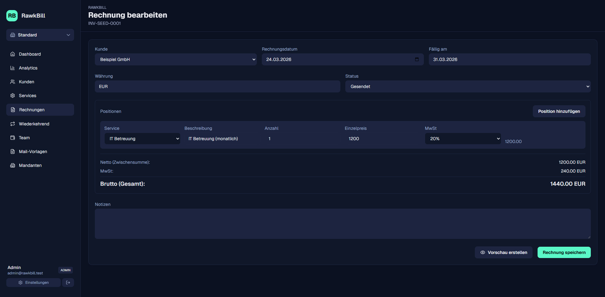The height and width of the screenshot is (297, 605).
Task: Click the Services gear icon
Action: 13,96
